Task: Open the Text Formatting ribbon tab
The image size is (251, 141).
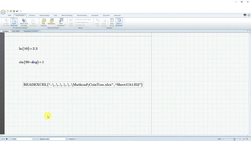Action: coord(82,16)
